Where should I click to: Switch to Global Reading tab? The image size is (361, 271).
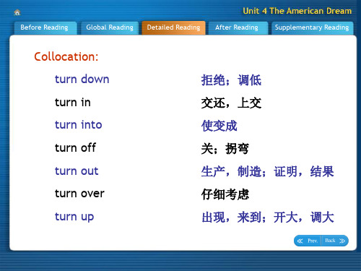pyautogui.click(x=110, y=28)
